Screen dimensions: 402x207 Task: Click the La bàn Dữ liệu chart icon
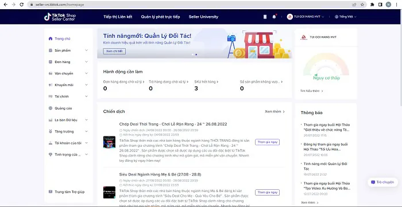pos(51,120)
